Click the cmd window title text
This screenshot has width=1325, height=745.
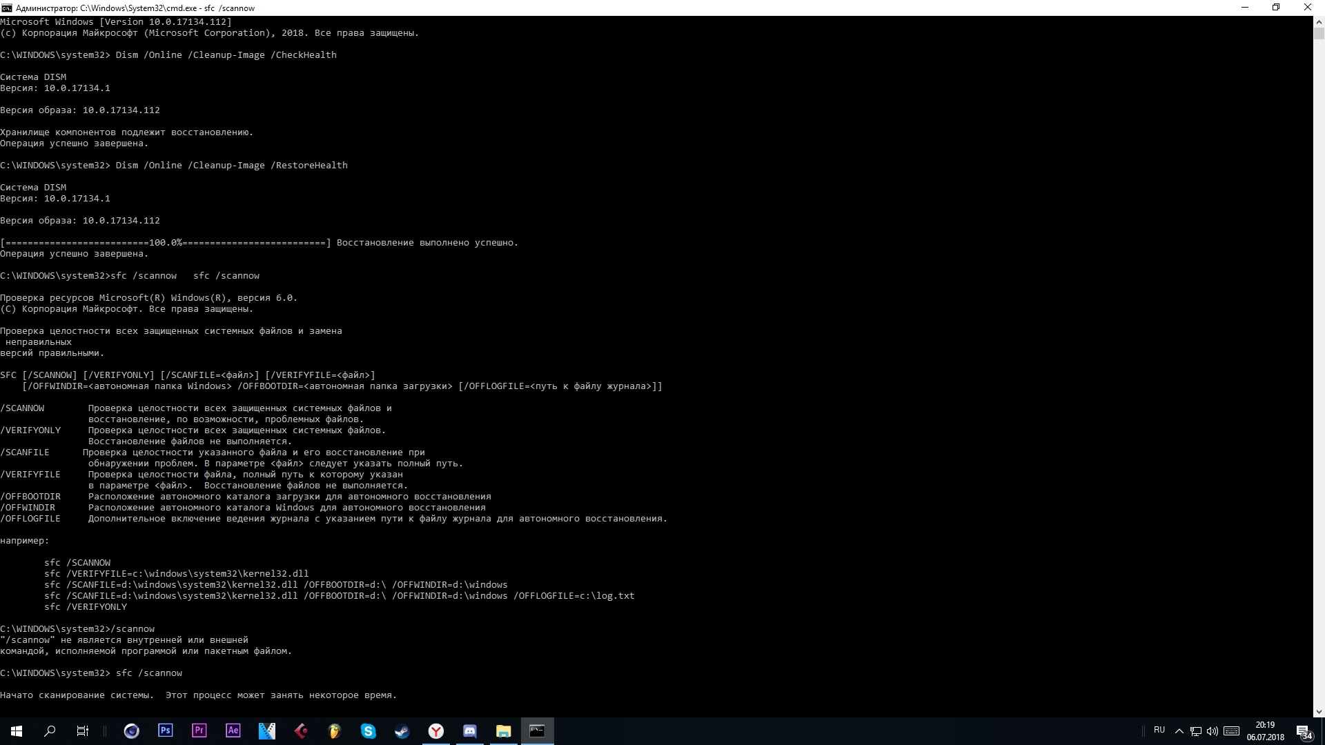(x=135, y=8)
